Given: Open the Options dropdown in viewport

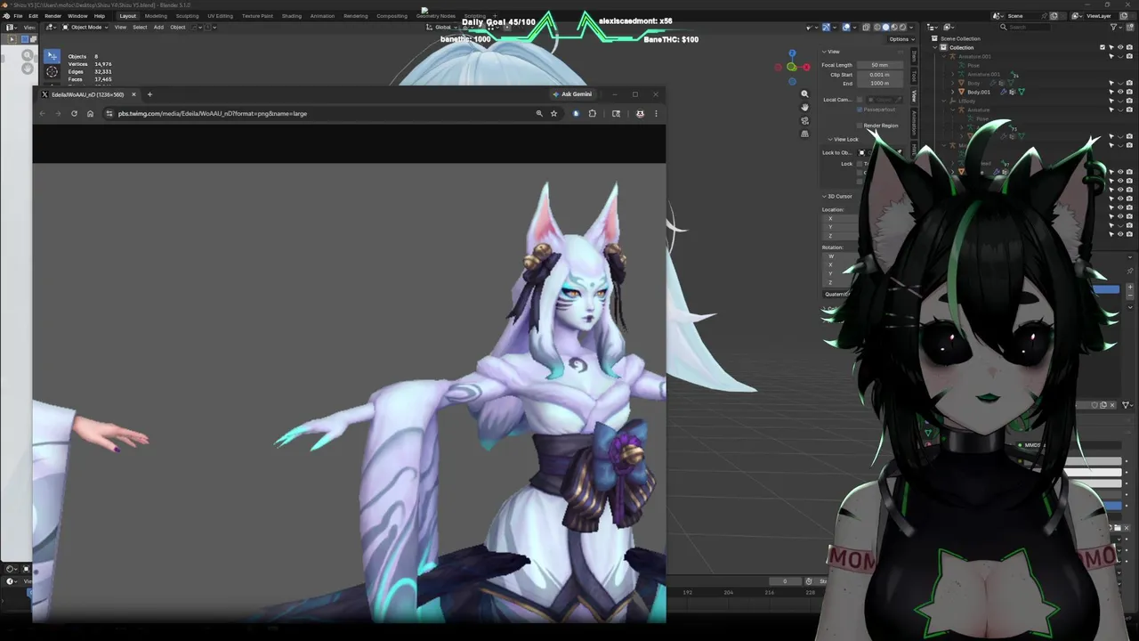Looking at the screenshot, I should pos(901,39).
